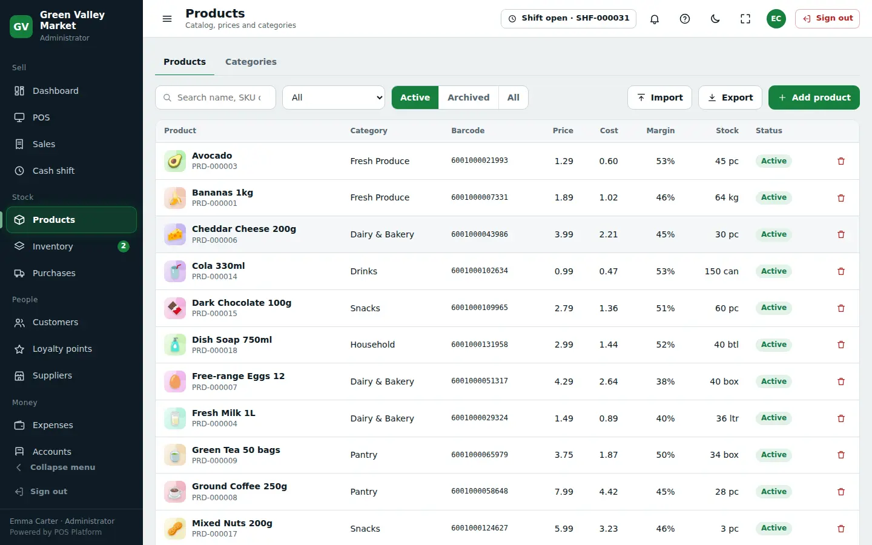Click the GV store logo
Viewport: 872px width, 545px height.
[x=21, y=26]
